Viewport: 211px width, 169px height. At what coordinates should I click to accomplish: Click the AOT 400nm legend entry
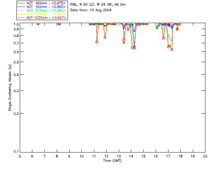click(42, 3)
